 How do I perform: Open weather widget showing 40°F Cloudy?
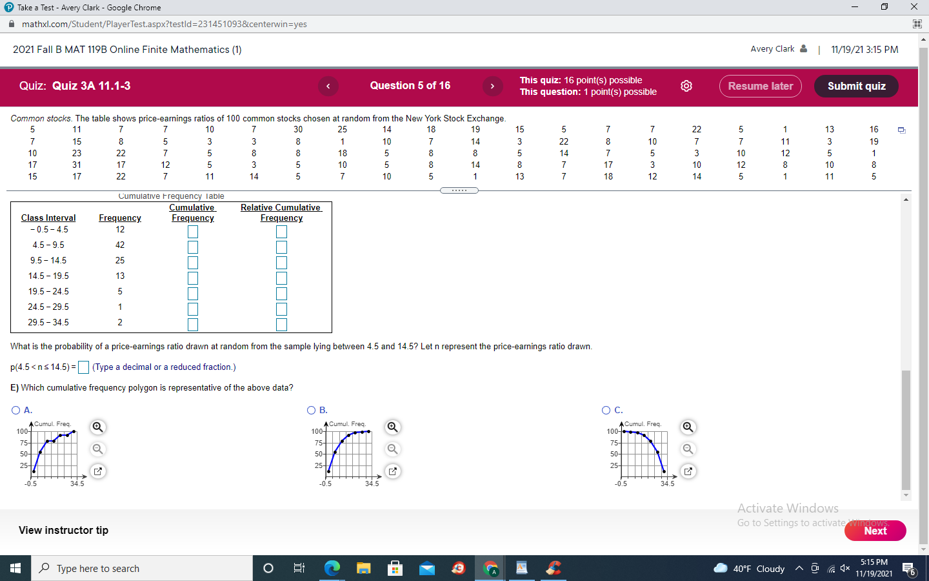[749, 569]
